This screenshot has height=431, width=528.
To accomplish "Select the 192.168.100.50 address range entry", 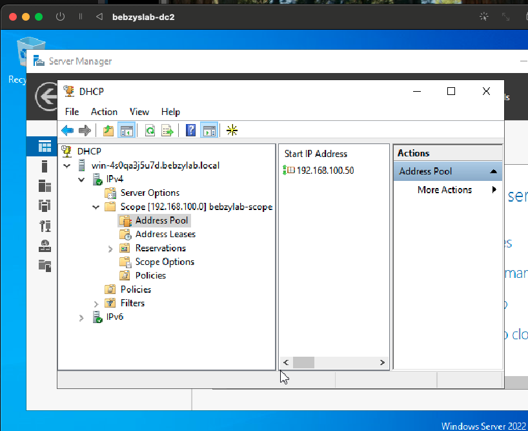I will 318,170.
